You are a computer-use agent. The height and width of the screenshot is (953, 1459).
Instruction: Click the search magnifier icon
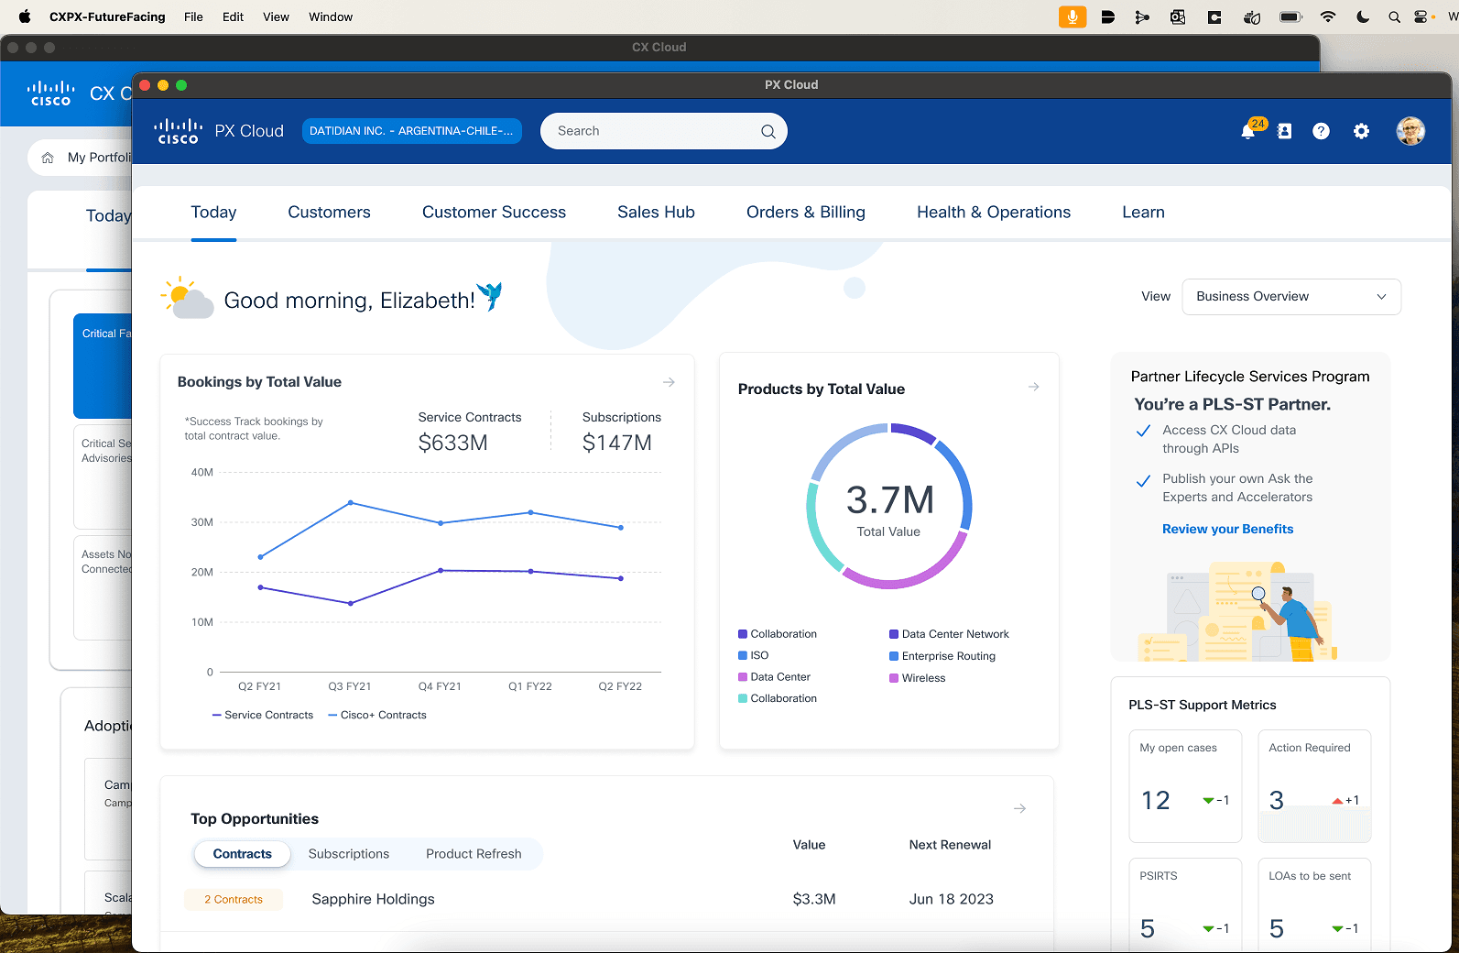768,132
